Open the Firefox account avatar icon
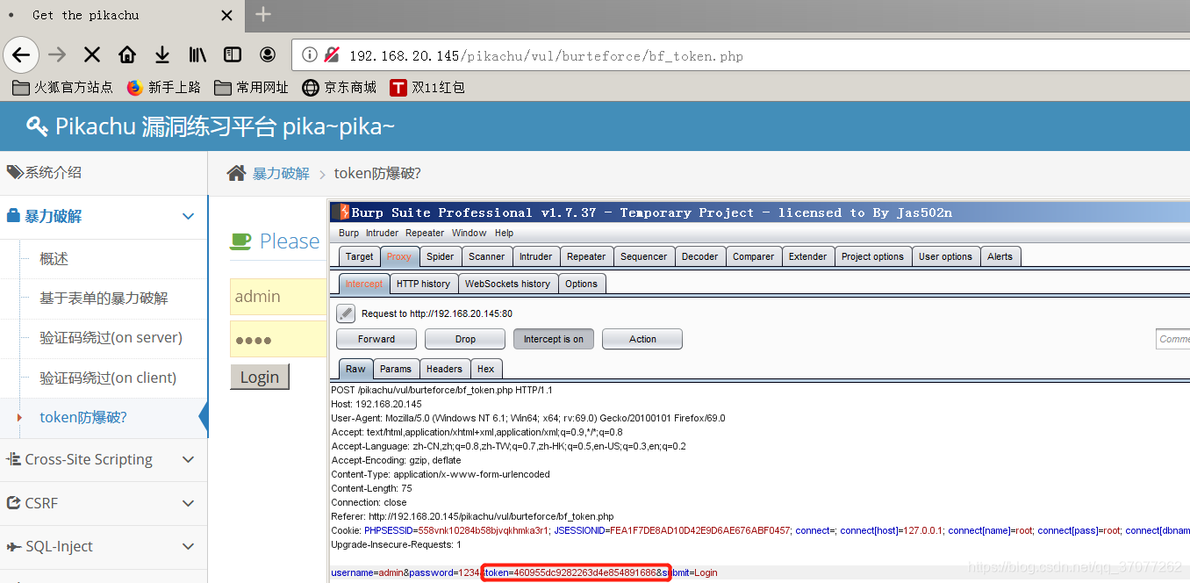This screenshot has width=1190, height=583. coord(268,55)
